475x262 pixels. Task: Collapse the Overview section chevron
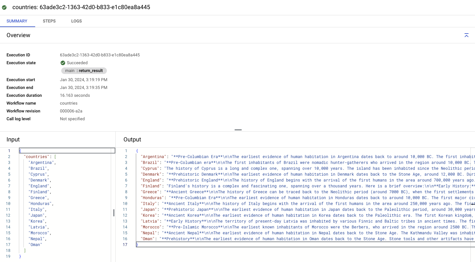(x=466, y=35)
